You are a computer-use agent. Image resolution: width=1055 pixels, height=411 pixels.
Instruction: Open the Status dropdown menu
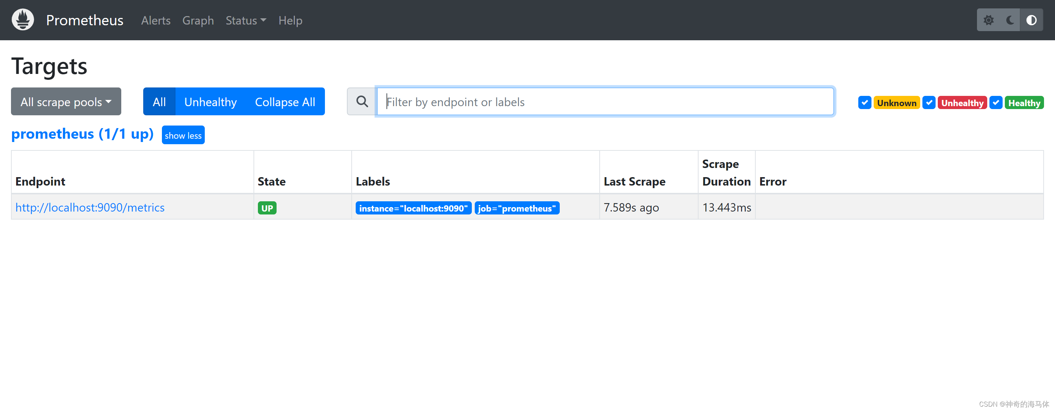(244, 20)
